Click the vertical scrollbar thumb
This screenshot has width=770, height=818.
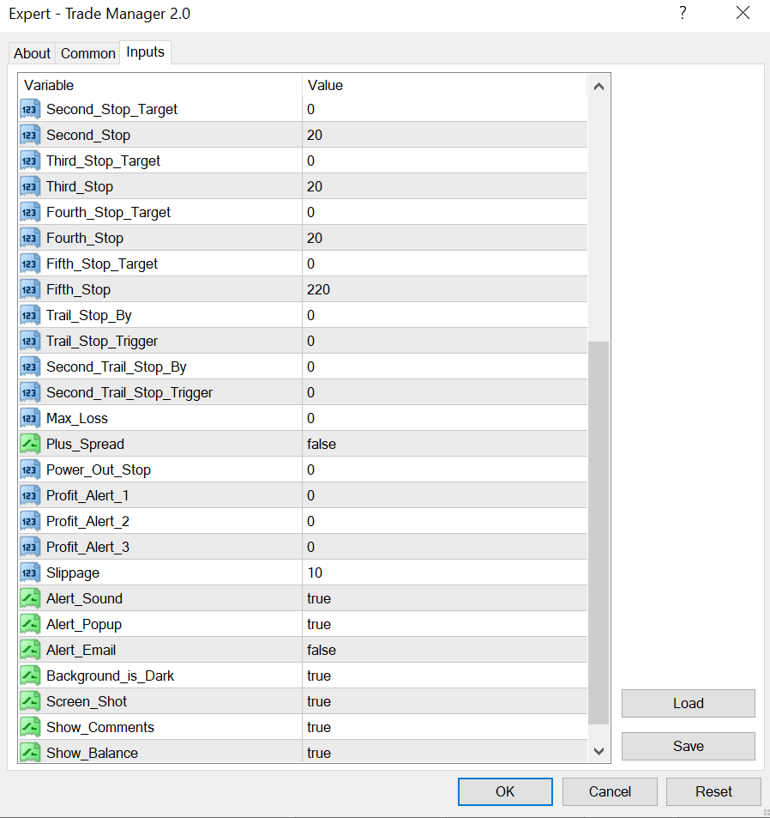tap(599, 532)
